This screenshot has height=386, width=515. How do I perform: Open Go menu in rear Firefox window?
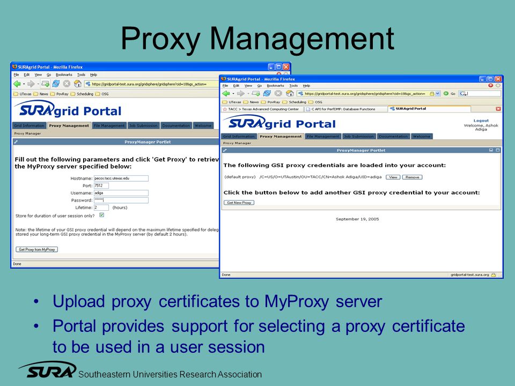click(x=49, y=75)
